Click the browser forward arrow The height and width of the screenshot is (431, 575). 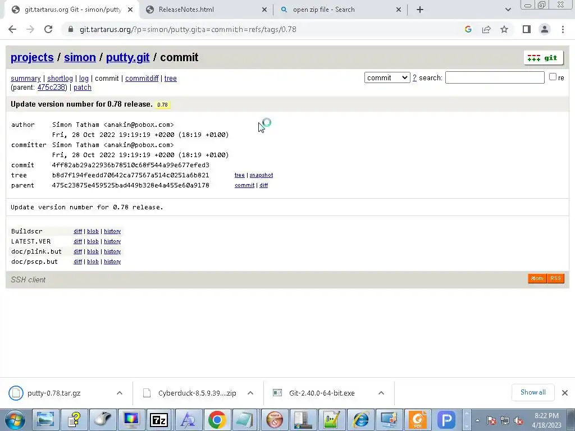coord(30,29)
